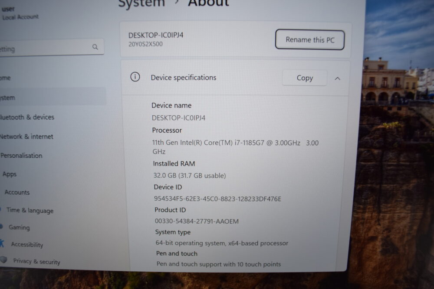This screenshot has width=434, height=289.
Task: Click the System type label
Action: coord(173,232)
